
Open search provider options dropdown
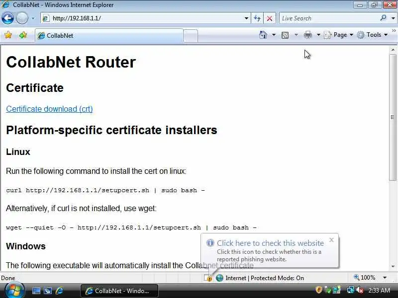pos(393,18)
